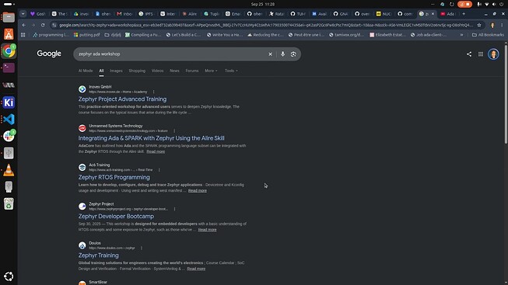Reload the current page
Image resolution: width=508 pixels, height=285 pixels.
click(x=43, y=25)
